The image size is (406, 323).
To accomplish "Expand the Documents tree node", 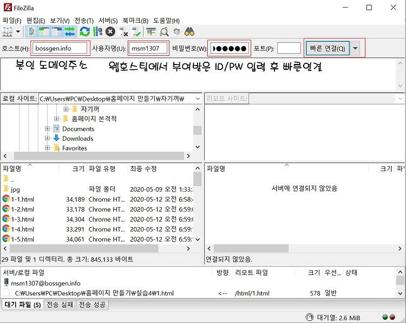I will click(x=47, y=128).
